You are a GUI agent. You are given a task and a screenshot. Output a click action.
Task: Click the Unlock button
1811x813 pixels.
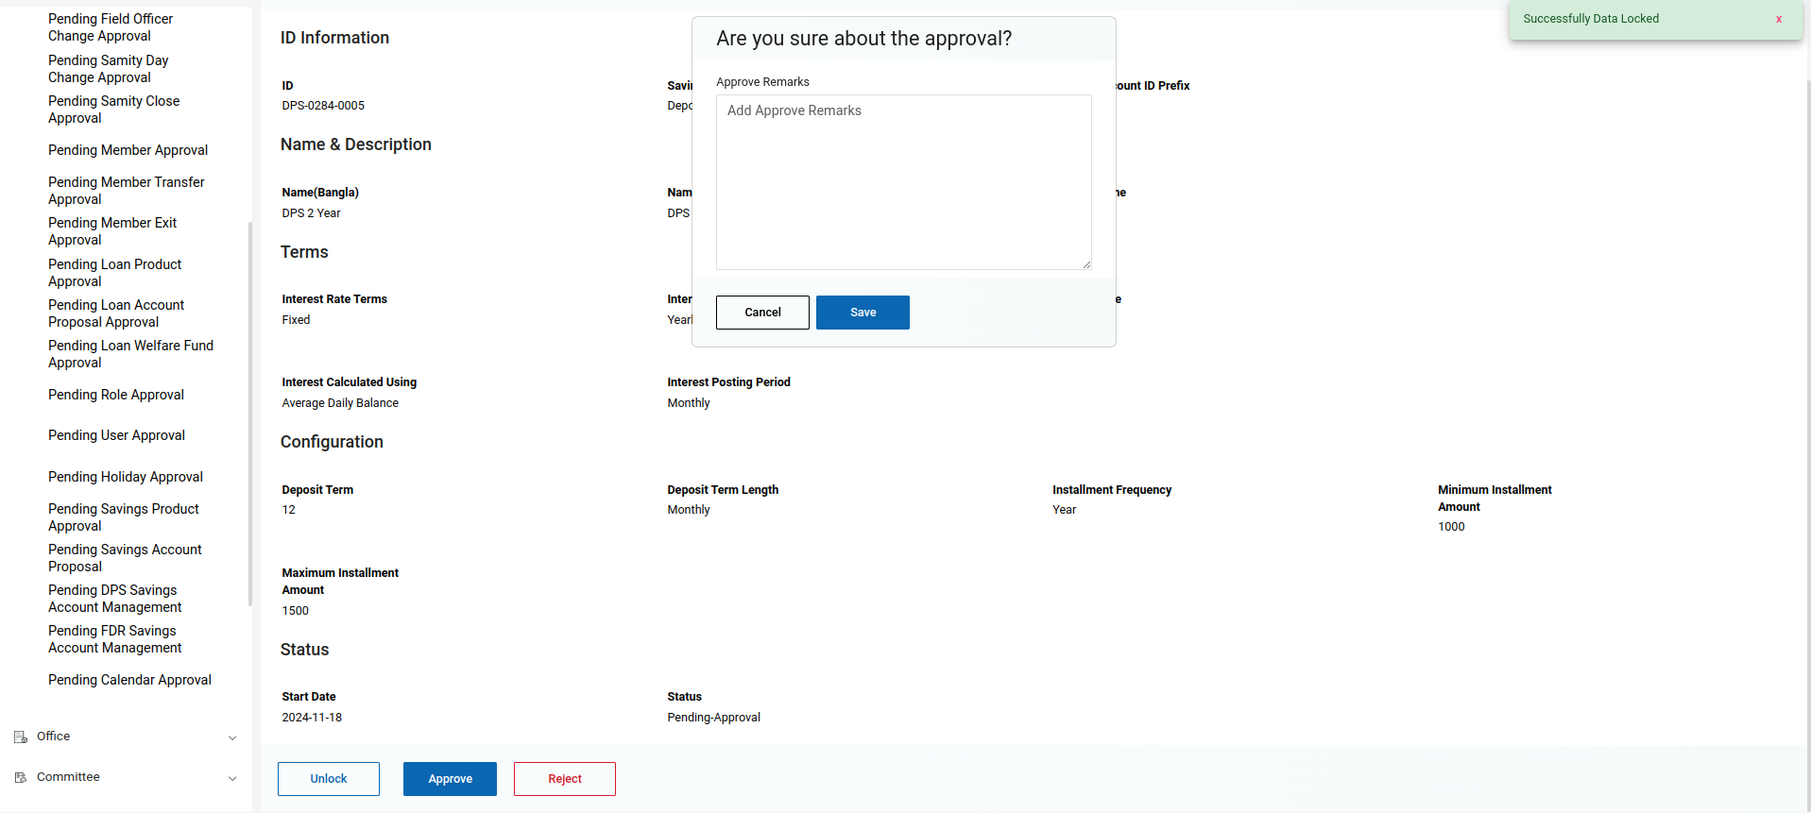(329, 779)
